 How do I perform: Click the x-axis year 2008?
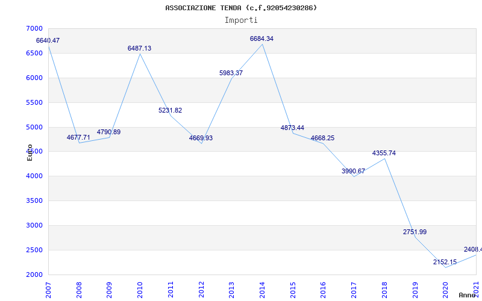click(79, 290)
